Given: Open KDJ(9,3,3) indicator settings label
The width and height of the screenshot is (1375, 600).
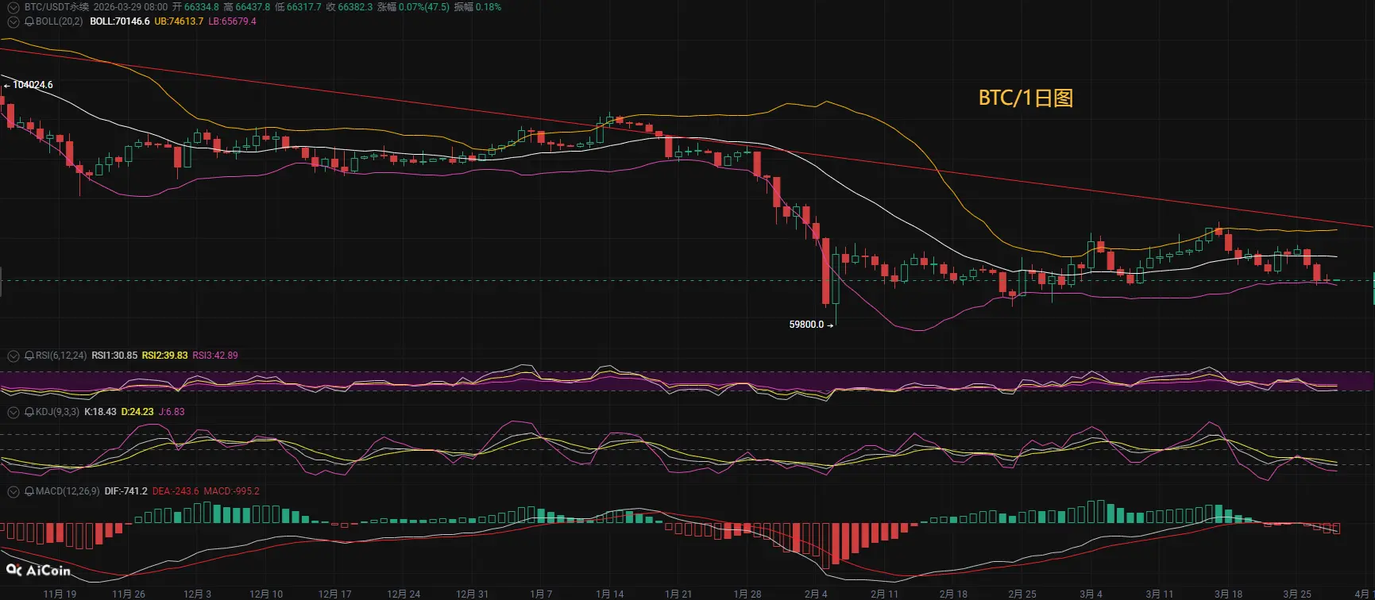Looking at the screenshot, I should [x=57, y=412].
